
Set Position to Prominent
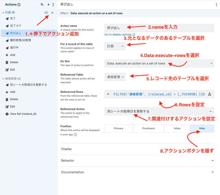(148, 128)
